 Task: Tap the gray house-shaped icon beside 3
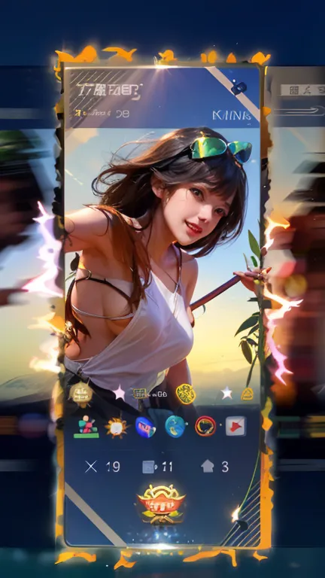click(x=208, y=467)
